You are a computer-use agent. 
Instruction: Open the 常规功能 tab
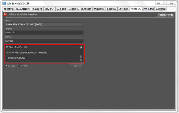9,9
